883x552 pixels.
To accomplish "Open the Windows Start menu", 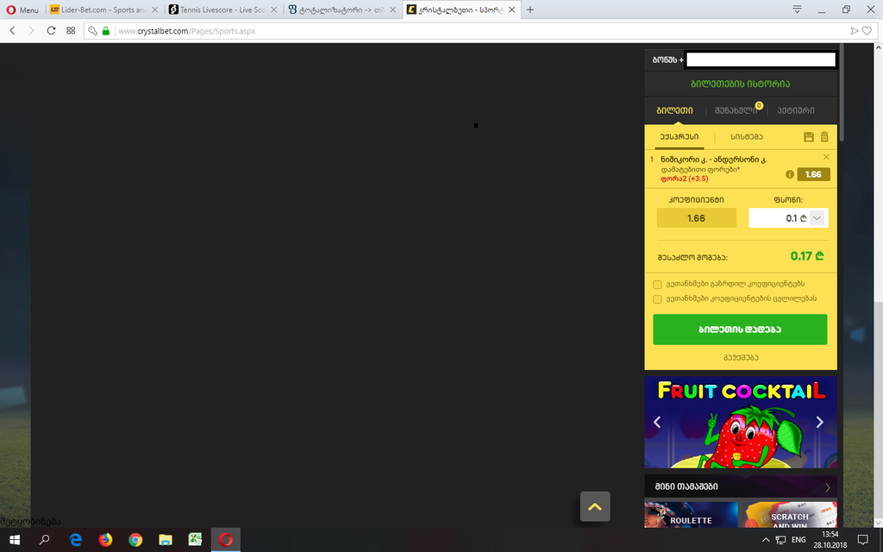I will coord(15,540).
